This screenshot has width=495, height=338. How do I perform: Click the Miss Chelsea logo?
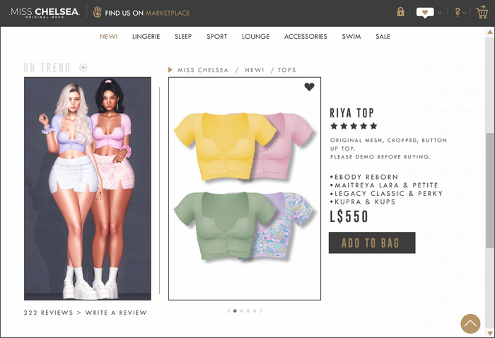coord(44,13)
